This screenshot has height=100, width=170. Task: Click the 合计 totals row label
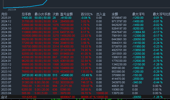4,97
